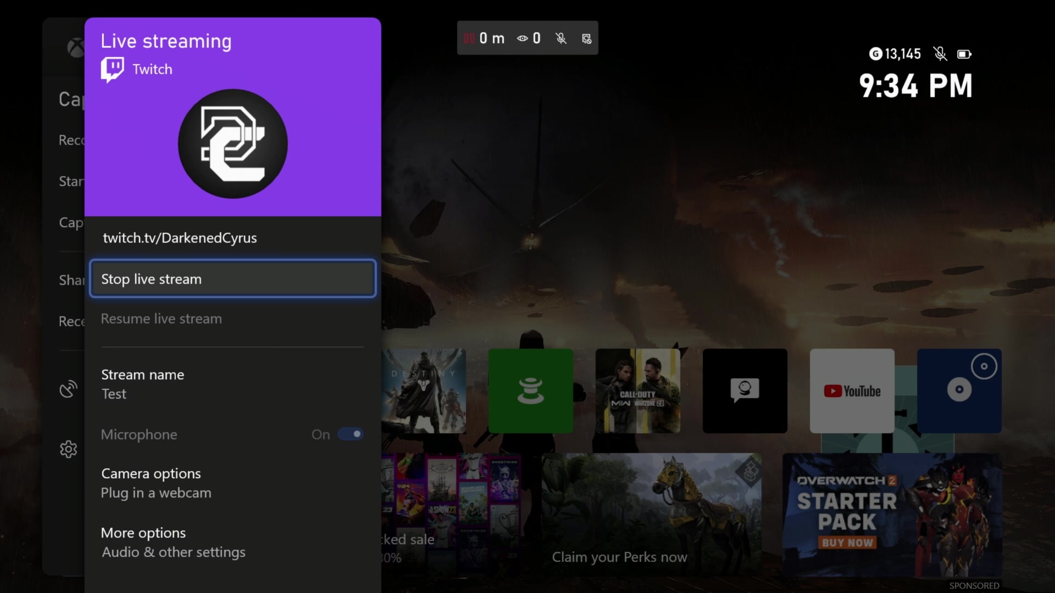Open the chat bubble app tile

[x=745, y=391]
